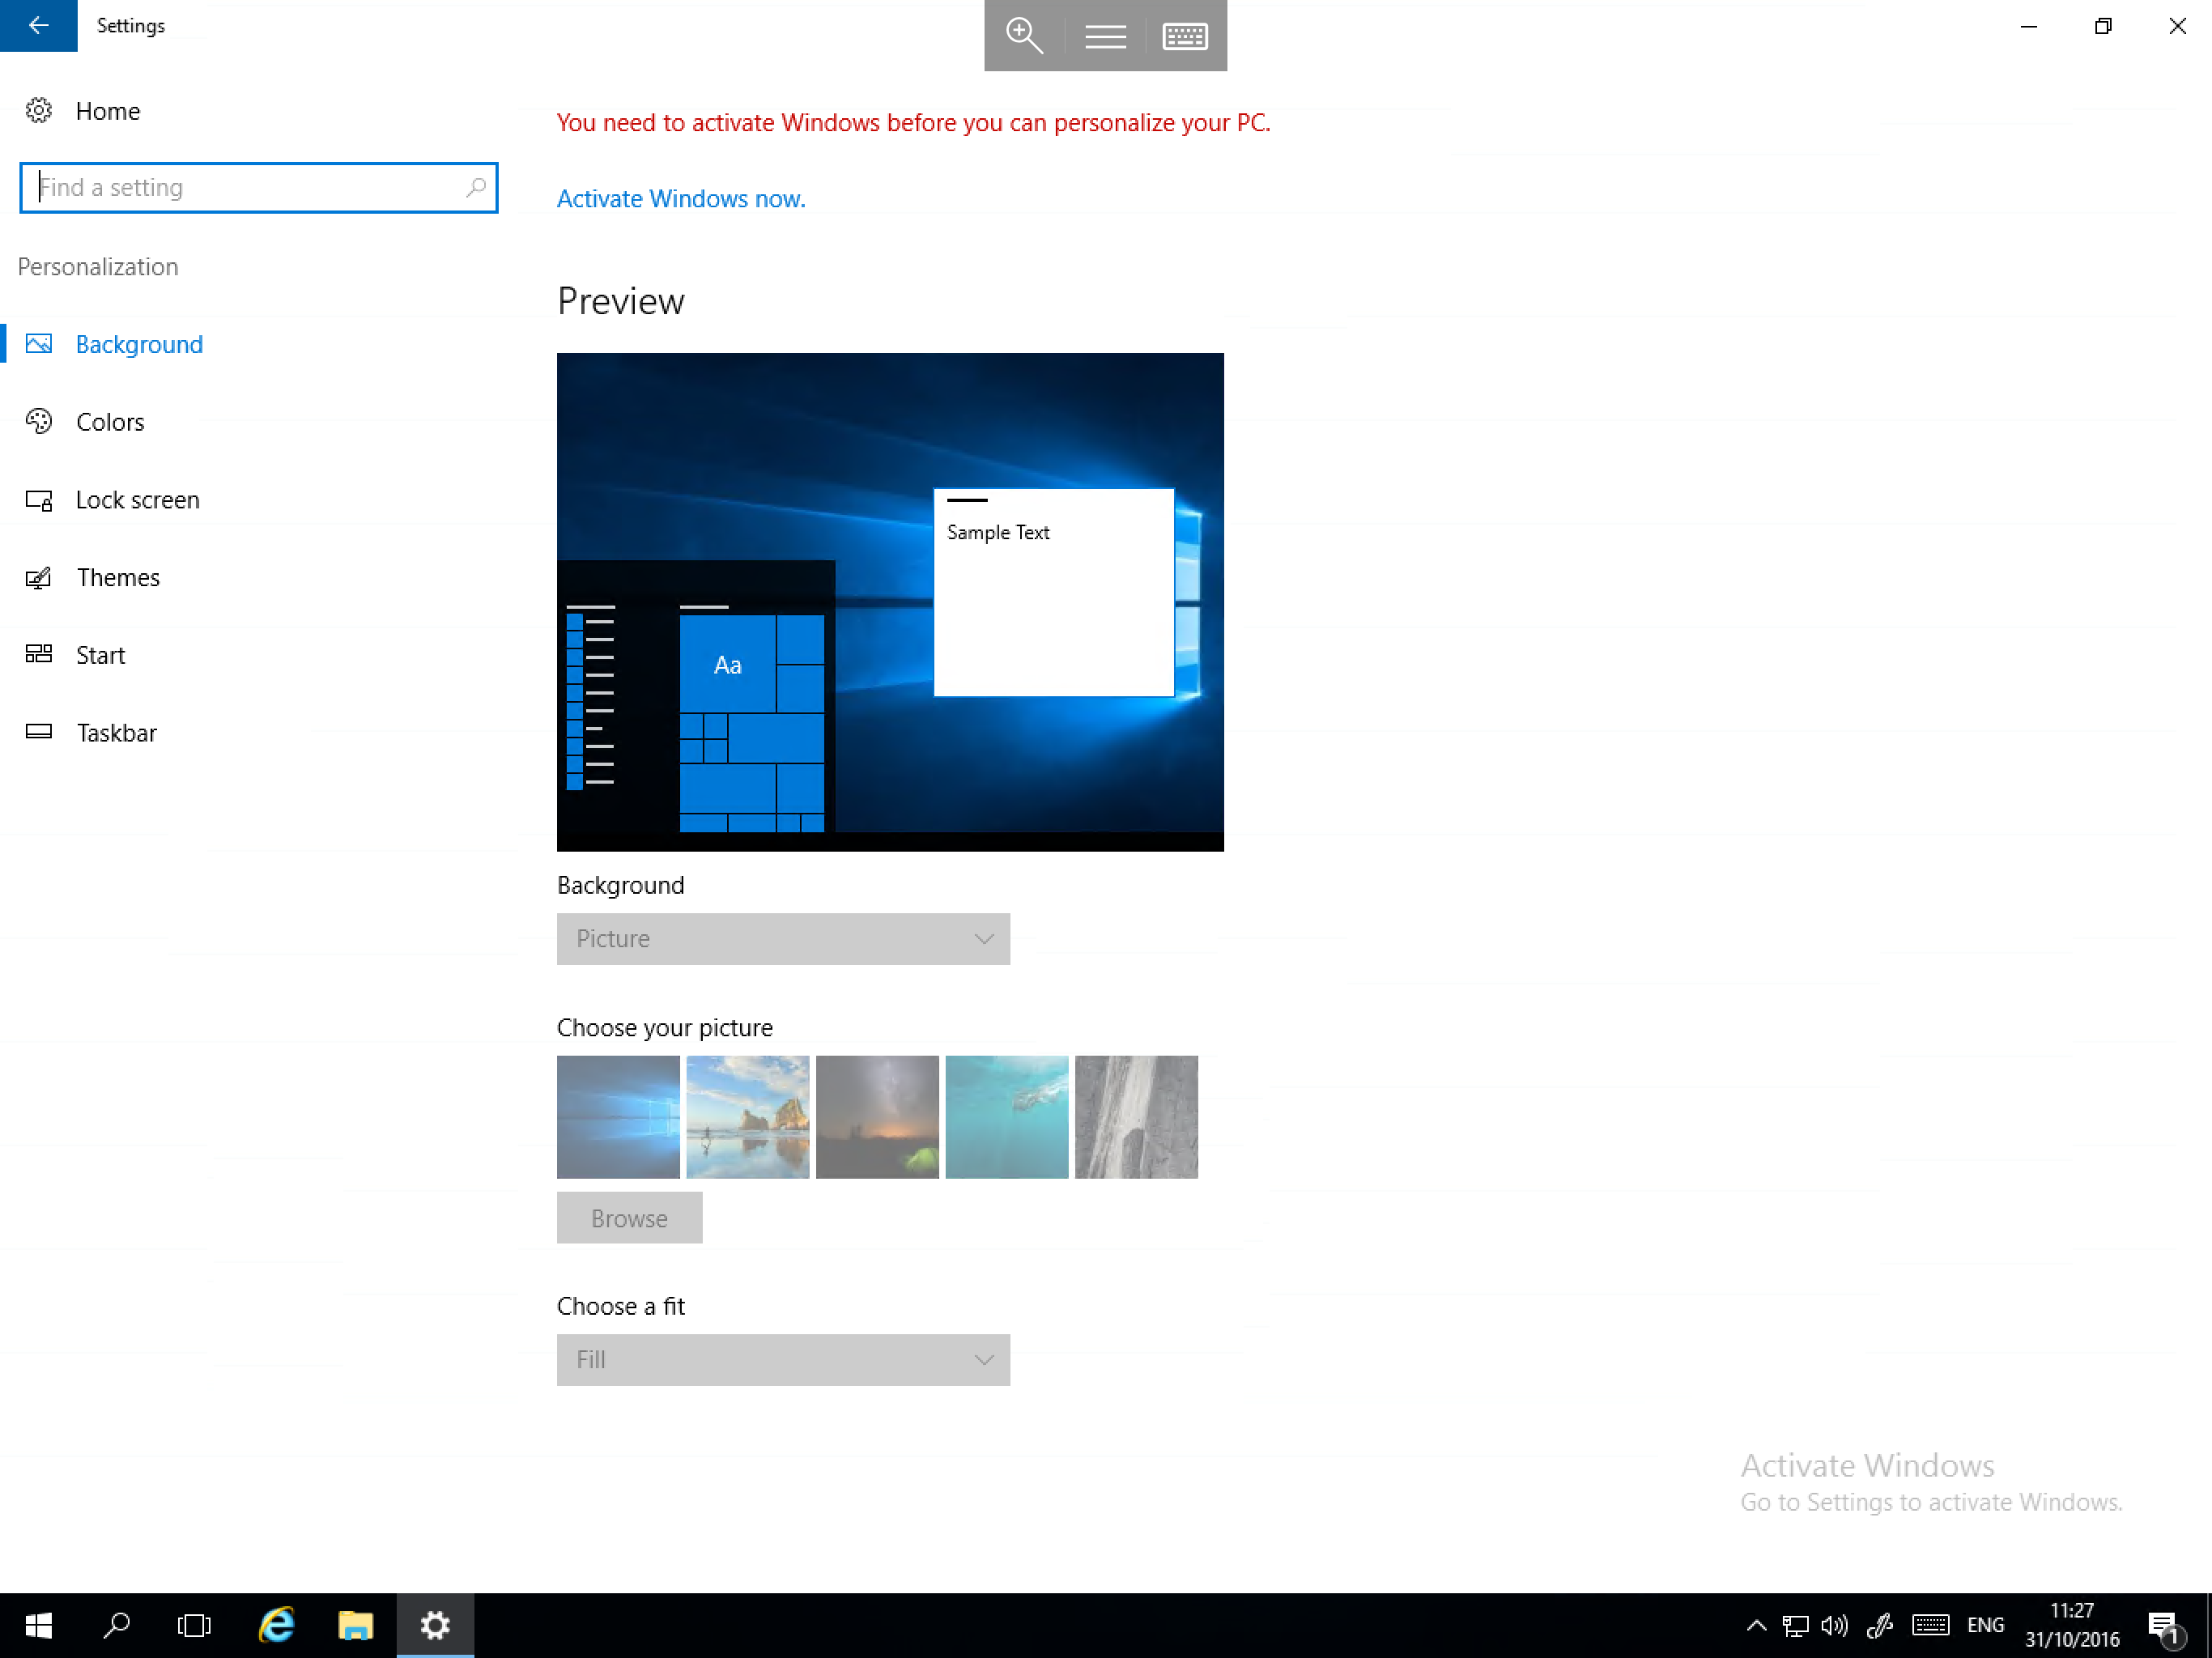Click the search magnifier in Find a setting
Screen dimensions: 2212x1658
point(476,187)
